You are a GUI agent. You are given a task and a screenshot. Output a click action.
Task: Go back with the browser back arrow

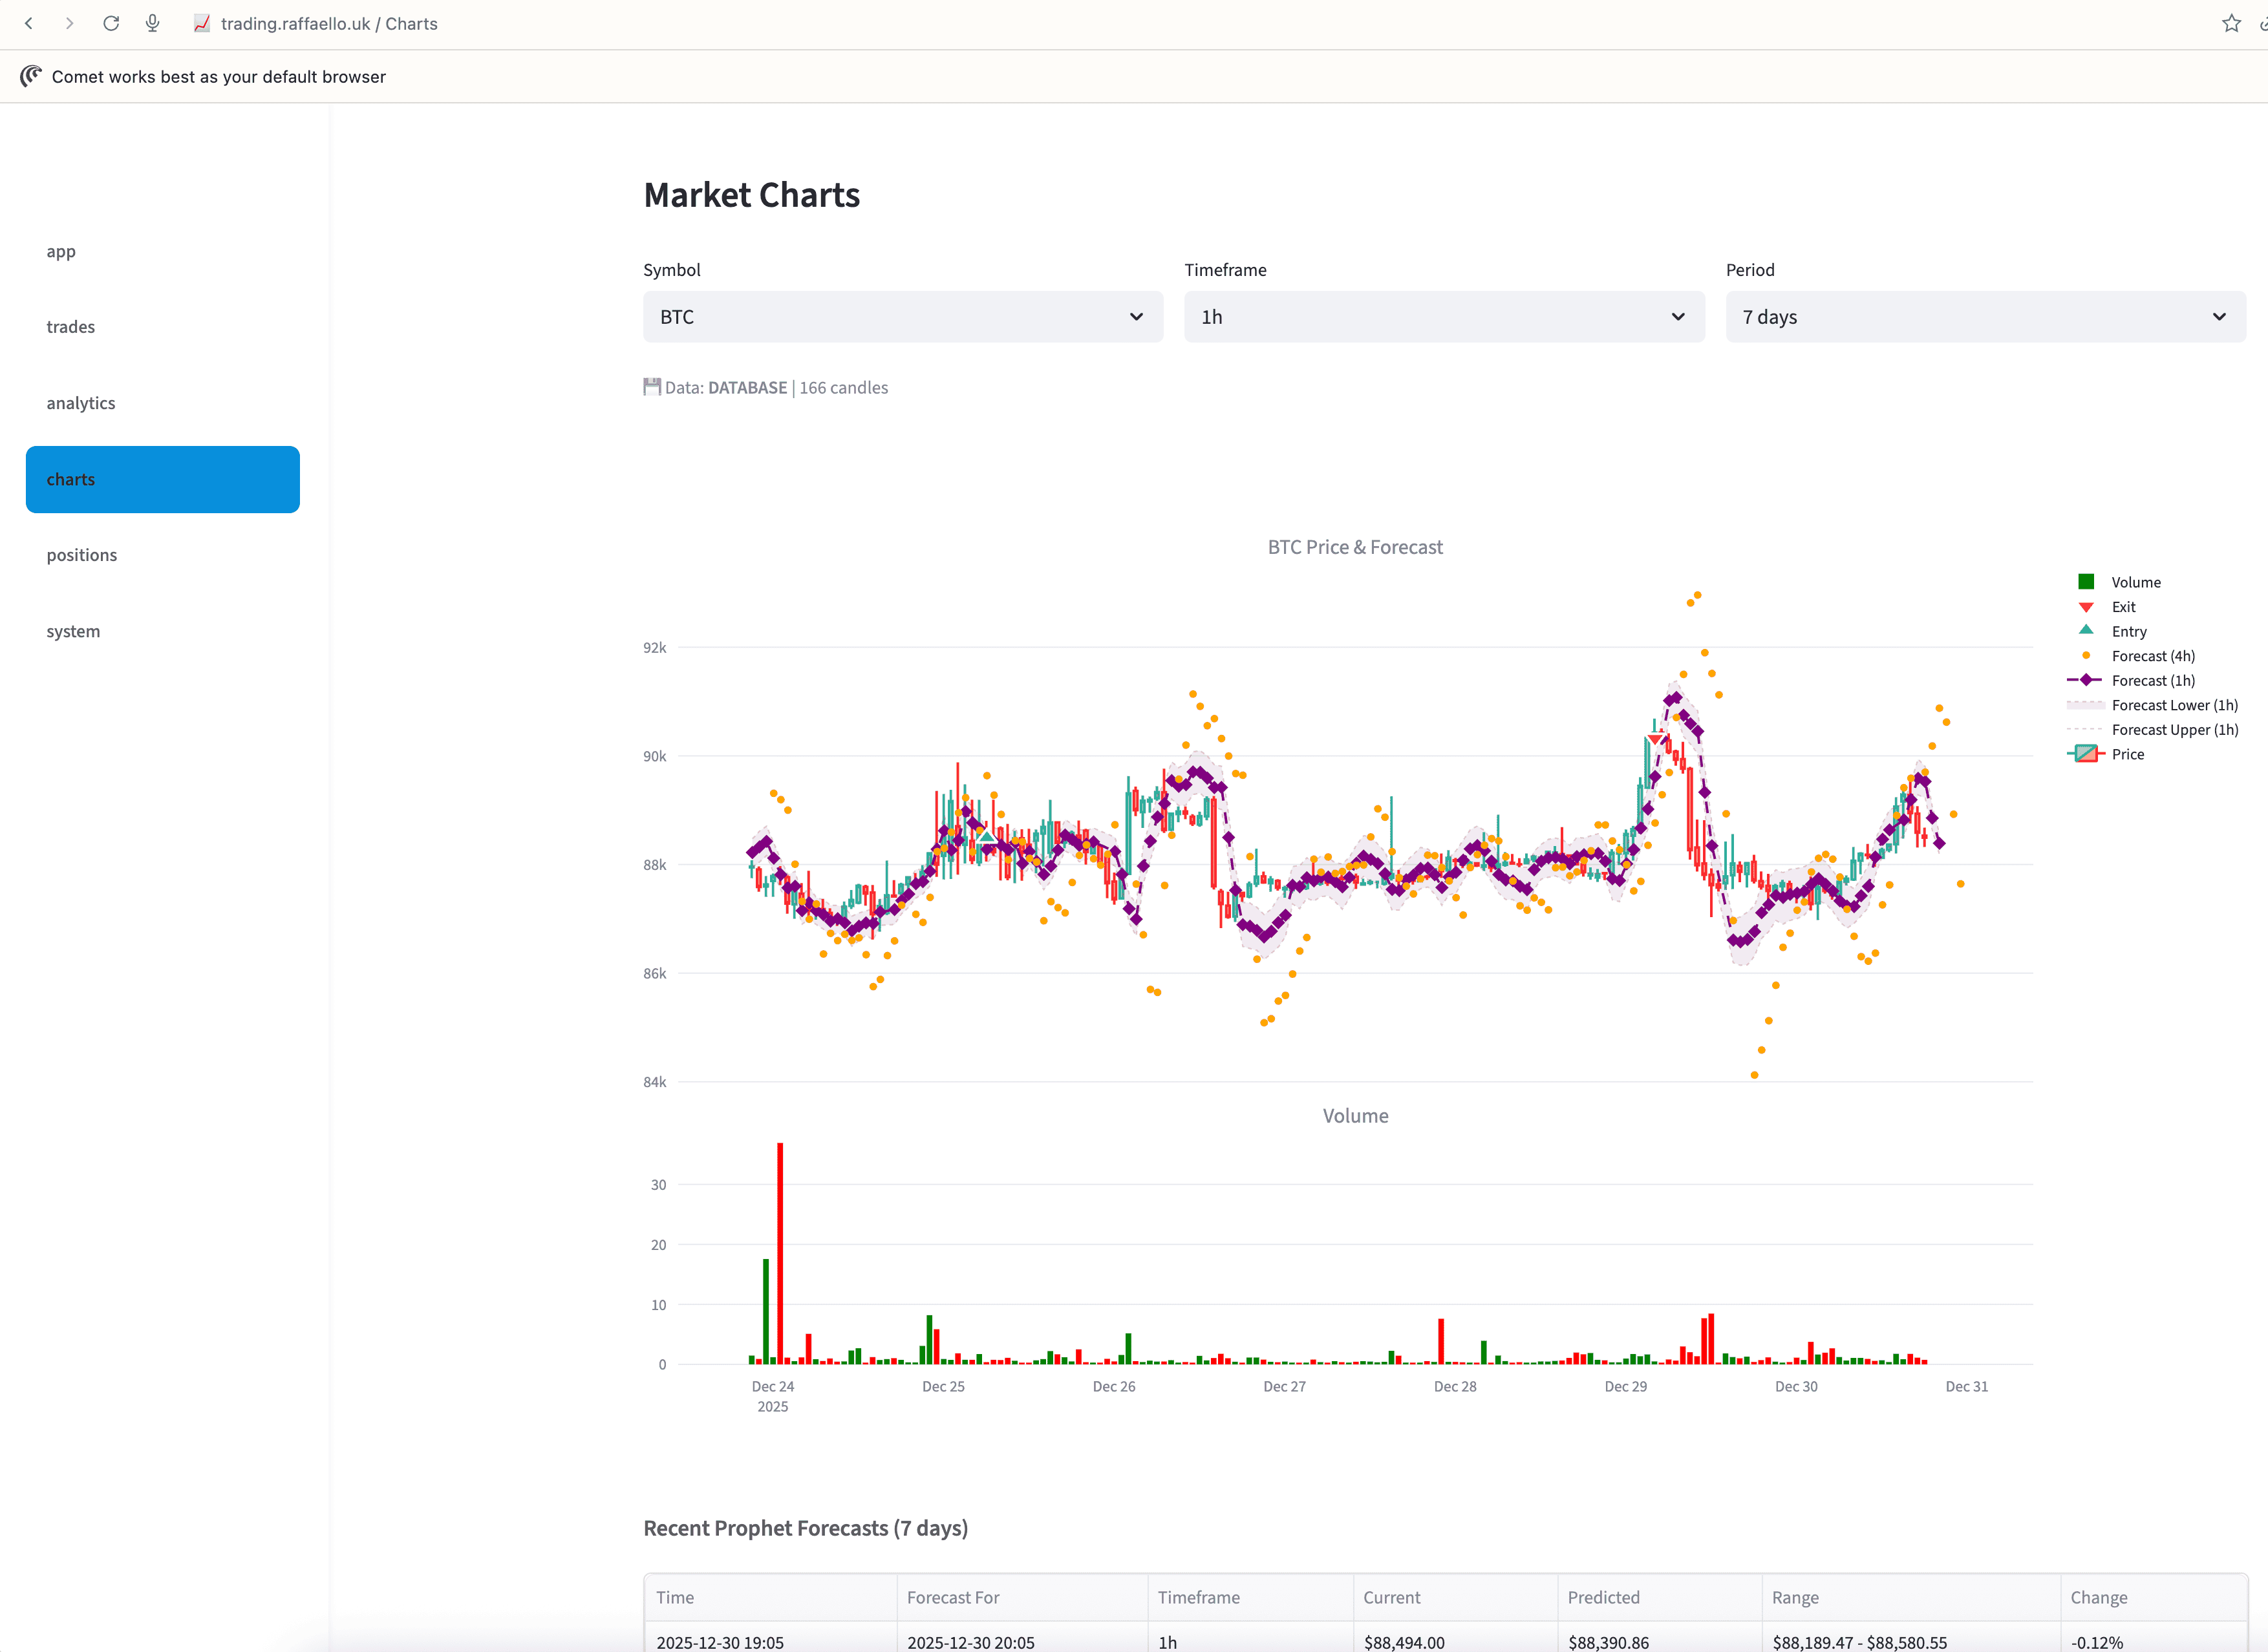pyautogui.click(x=29, y=23)
